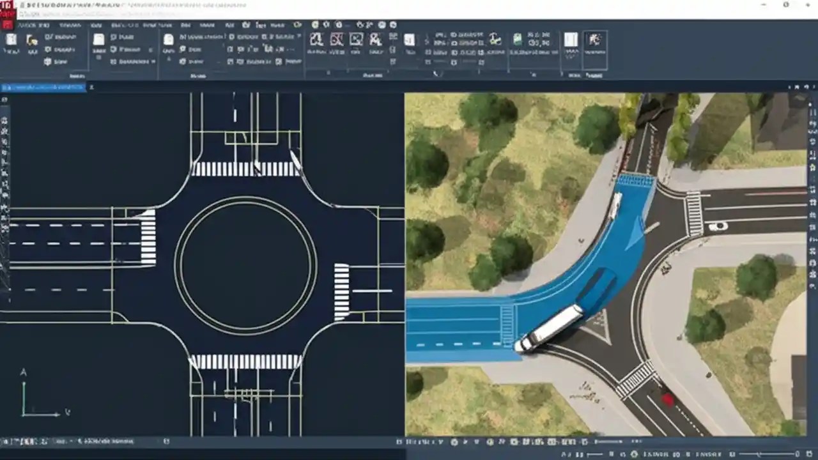Select the first crossed-square analysis icon in the ribbon group

tap(318, 40)
